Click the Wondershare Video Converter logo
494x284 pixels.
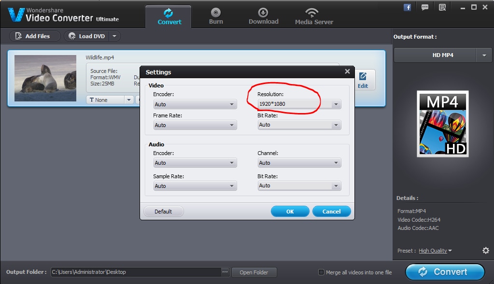click(x=63, y=15)
